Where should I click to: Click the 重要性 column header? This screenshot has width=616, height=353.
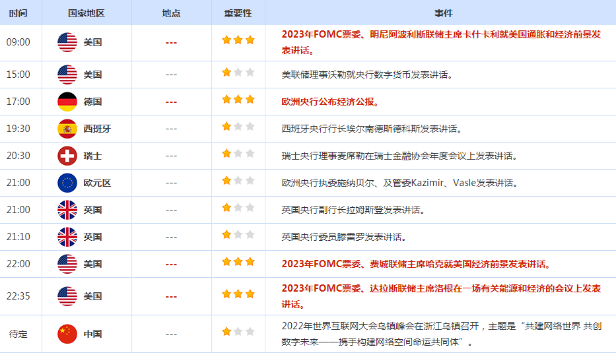click(x=238, y=13)
